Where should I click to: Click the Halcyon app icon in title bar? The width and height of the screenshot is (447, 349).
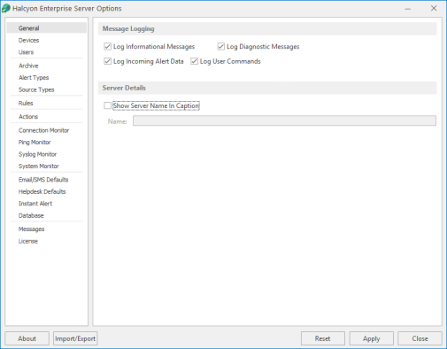(6, 8)
